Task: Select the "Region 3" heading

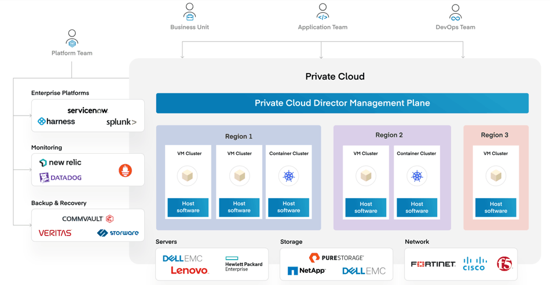Action: 494,135
